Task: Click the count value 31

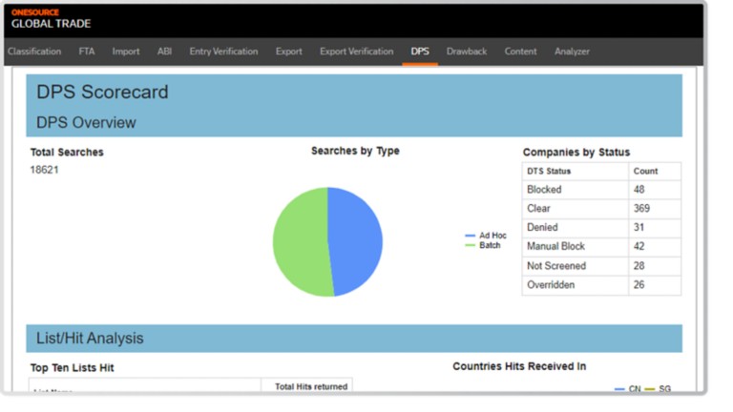Action: point(639,228)
